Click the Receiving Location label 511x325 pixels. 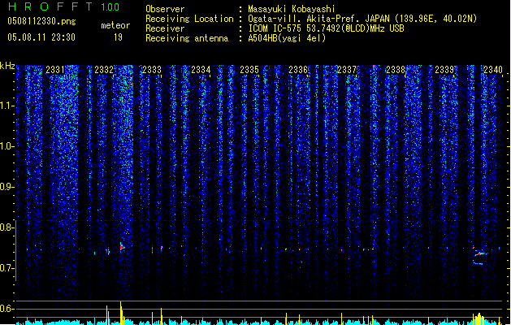pyautogui.click(x=189, y=19)
